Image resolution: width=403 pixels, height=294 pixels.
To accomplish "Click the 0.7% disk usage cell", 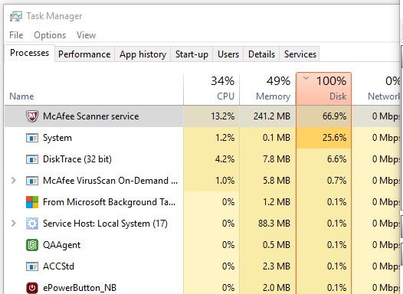I will 323,181.
